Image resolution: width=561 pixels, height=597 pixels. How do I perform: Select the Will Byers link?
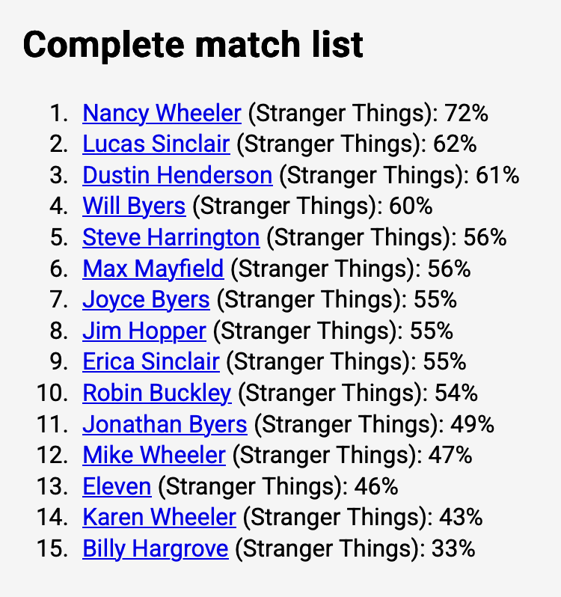click(x=134, y=206)
